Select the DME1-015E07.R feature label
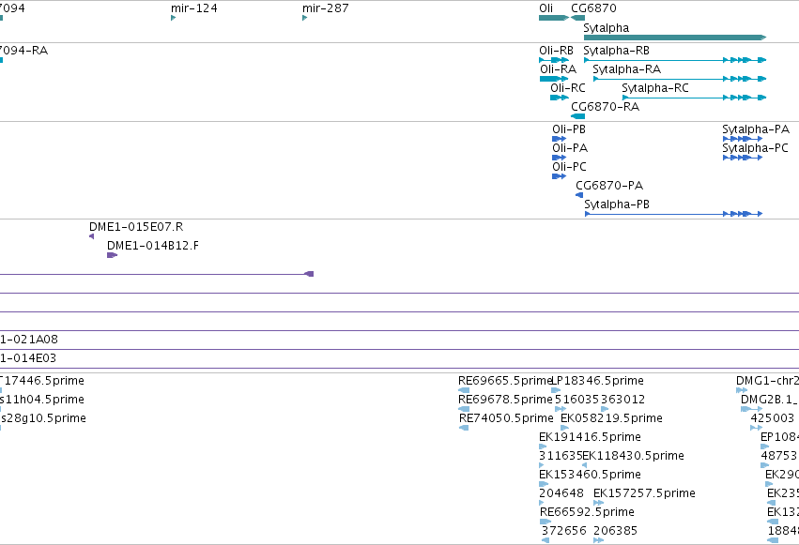 [x=136, y=227]
